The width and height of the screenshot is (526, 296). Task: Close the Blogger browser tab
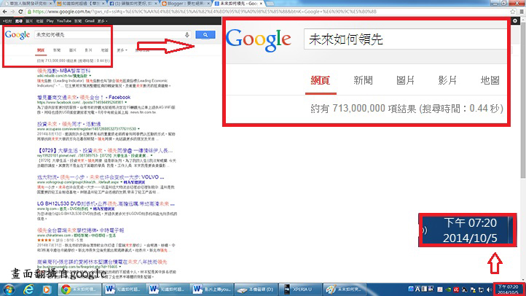coord(208,4)
